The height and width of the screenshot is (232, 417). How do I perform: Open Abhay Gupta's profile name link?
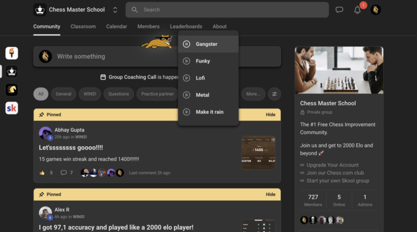click(69, 130)
